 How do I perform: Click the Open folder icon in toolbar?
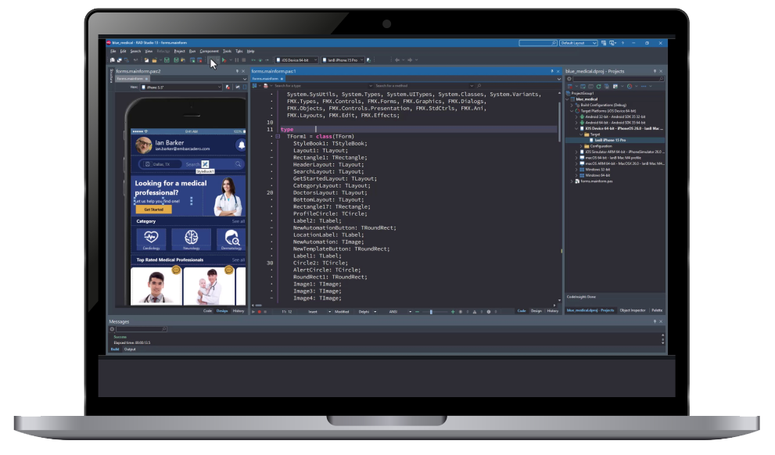[154, 59]
